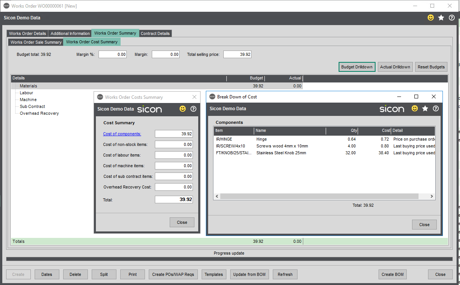Click the Qty column header in Components
Image resolution: width=460 pixels, height=285 pixels.
(x=342, y=131)
